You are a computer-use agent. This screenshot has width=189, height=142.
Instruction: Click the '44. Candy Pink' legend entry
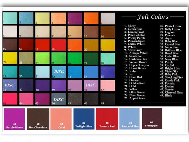pyautogui.click(x=170, y=81)
